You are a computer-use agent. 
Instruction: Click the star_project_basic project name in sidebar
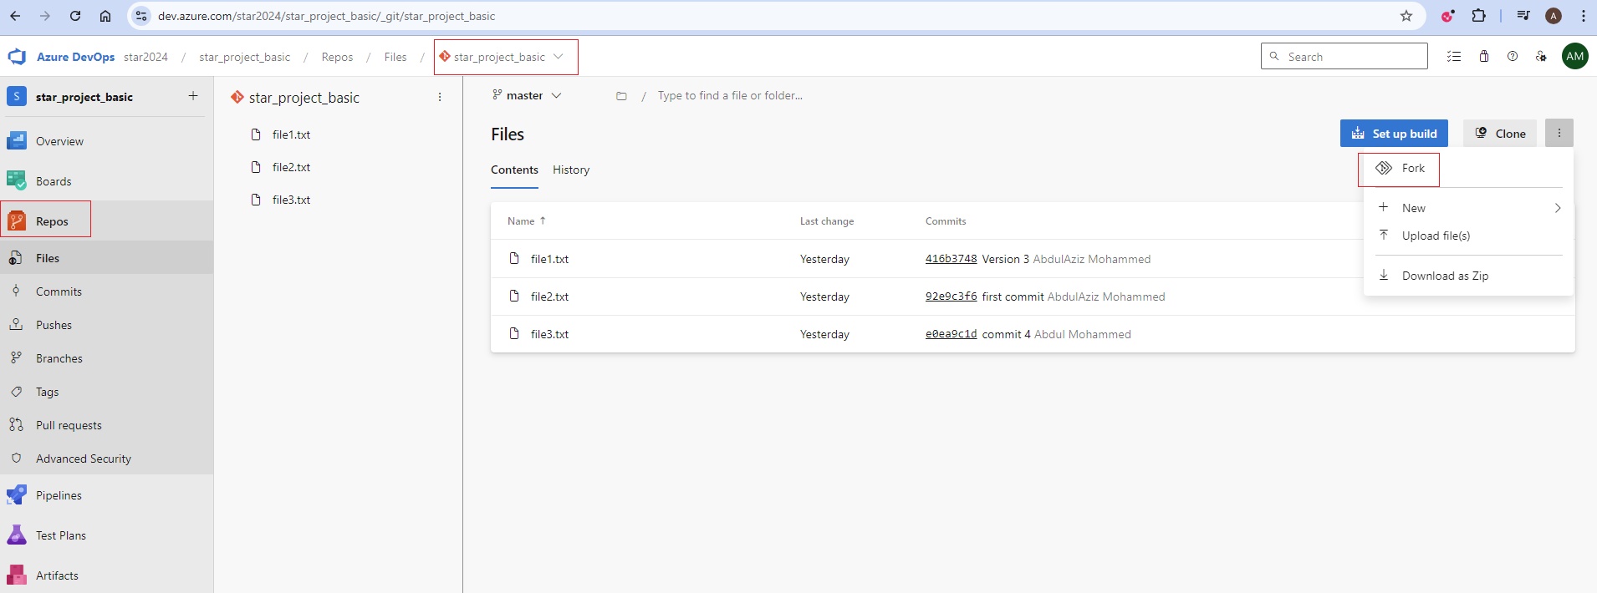[x=84, y=97]
